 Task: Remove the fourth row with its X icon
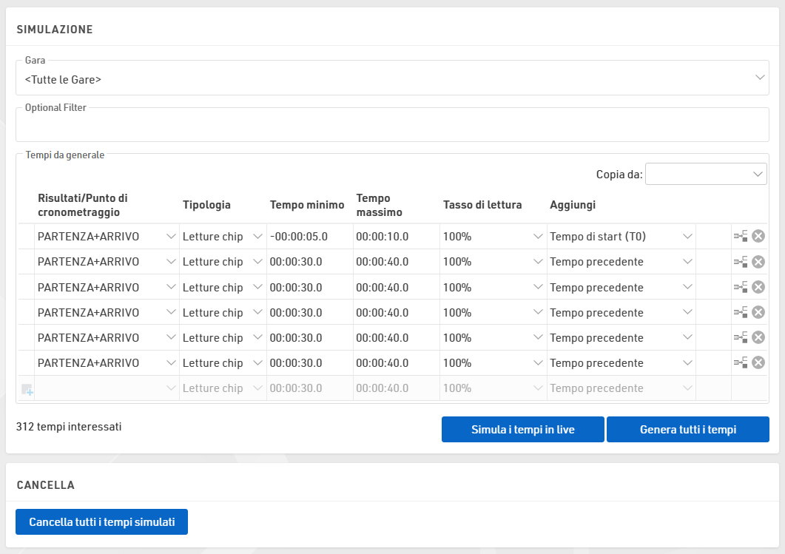tap(758, 312)
